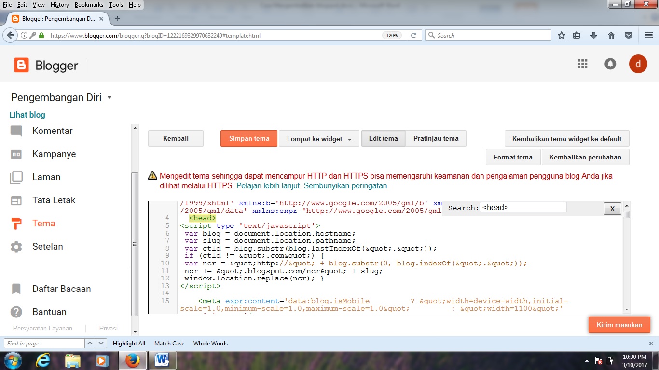Image resolution: width=659 pixels, height=370 pixels.
Task: Go back with Firefox back arrow
Action: pos(10,35)
